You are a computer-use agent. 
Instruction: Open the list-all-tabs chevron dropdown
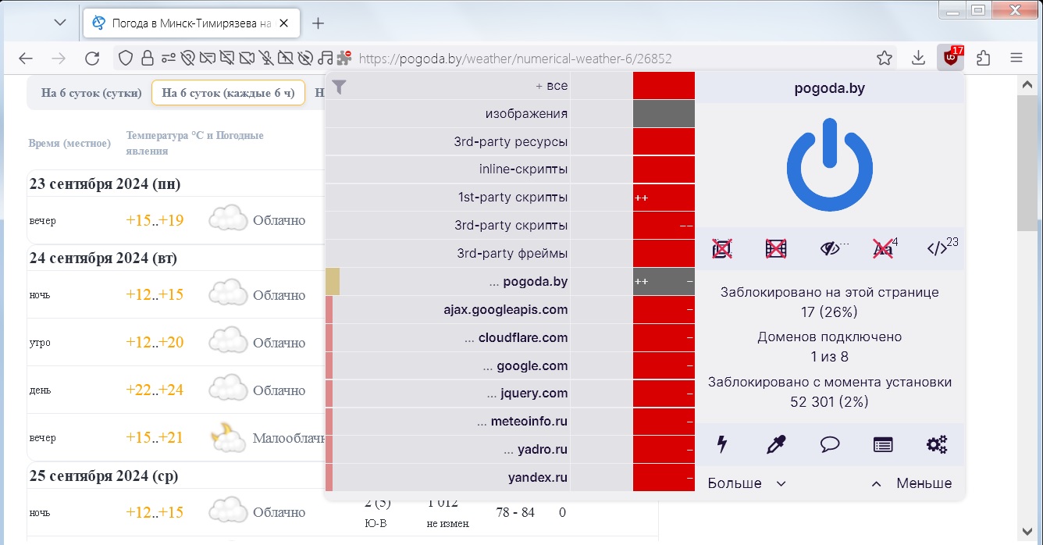tap(60, 23)
